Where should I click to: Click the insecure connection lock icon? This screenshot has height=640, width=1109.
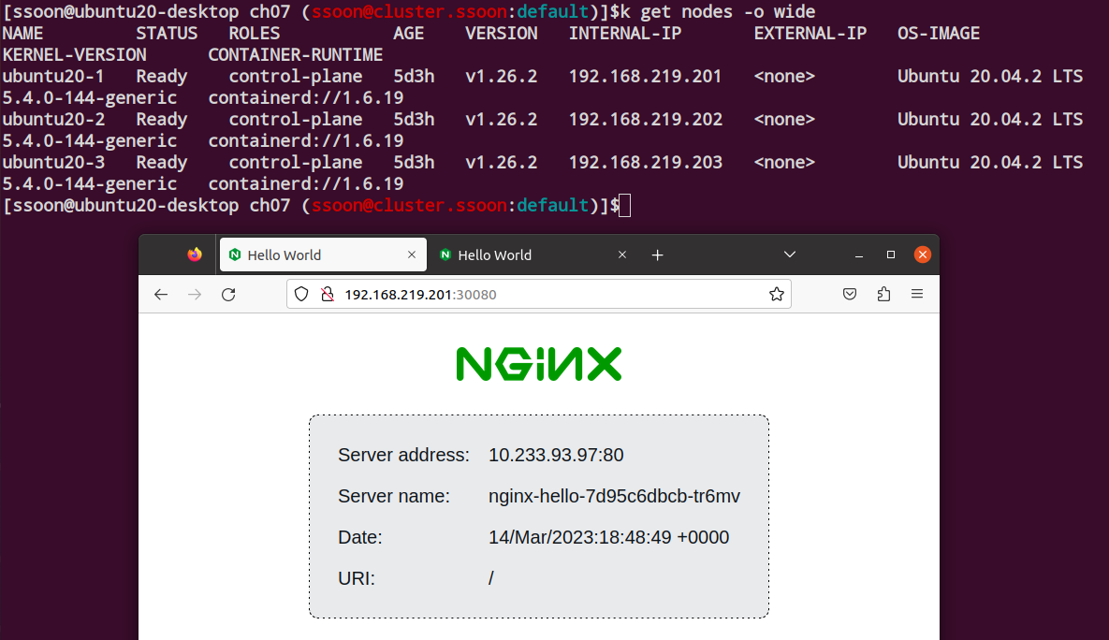click(x=327, y=294)
